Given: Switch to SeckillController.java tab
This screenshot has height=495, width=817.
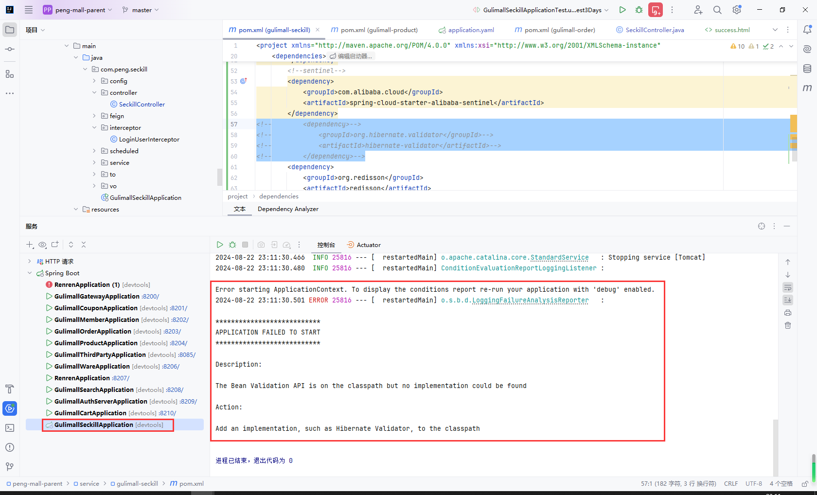Looking at the screenshot, I should tap(650, 30).
